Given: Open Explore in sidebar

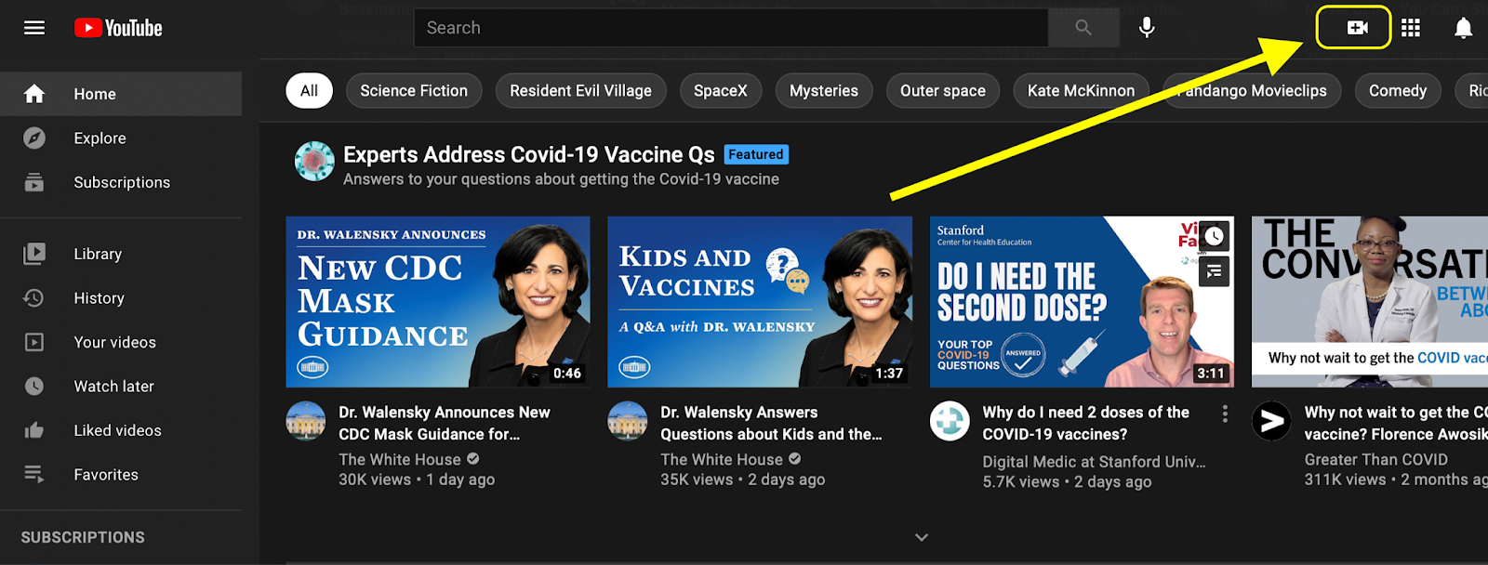Looking at the screenshot, I should (x=121, y=138).
